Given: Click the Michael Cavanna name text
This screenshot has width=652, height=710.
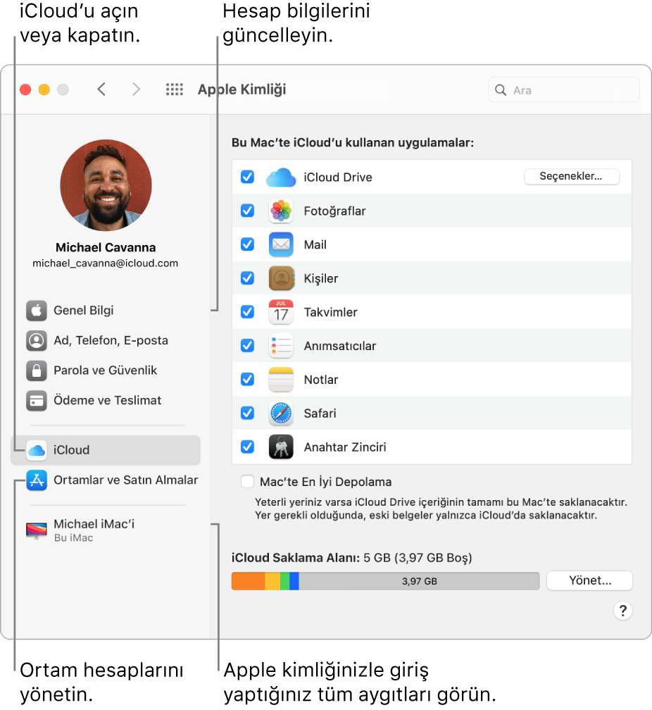Looking at the screenshot, I should tap(106, 247).
